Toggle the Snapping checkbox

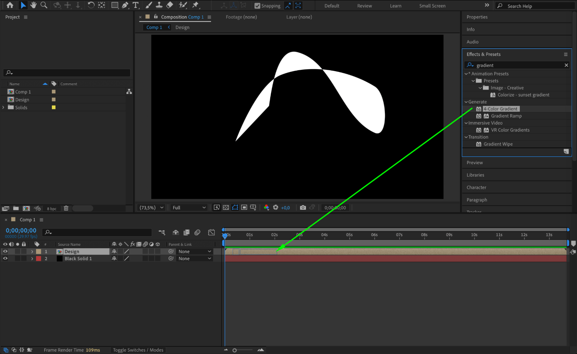click(x=257, y=6)
